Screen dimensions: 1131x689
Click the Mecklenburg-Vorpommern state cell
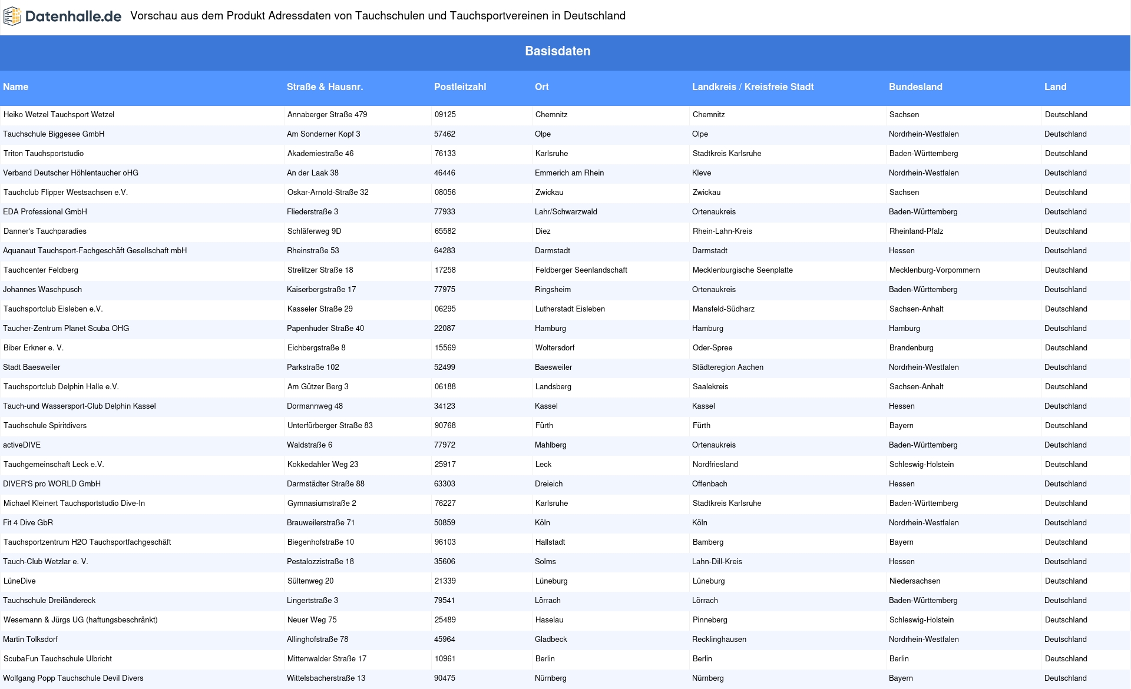click(x=934, y=270)
